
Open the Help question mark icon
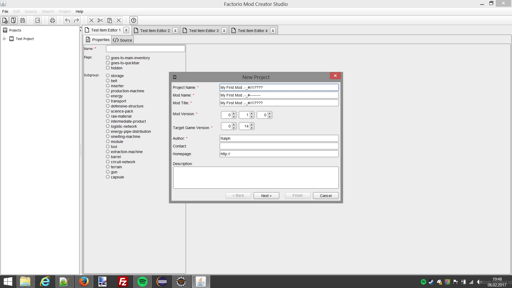[x=134, y=20]
